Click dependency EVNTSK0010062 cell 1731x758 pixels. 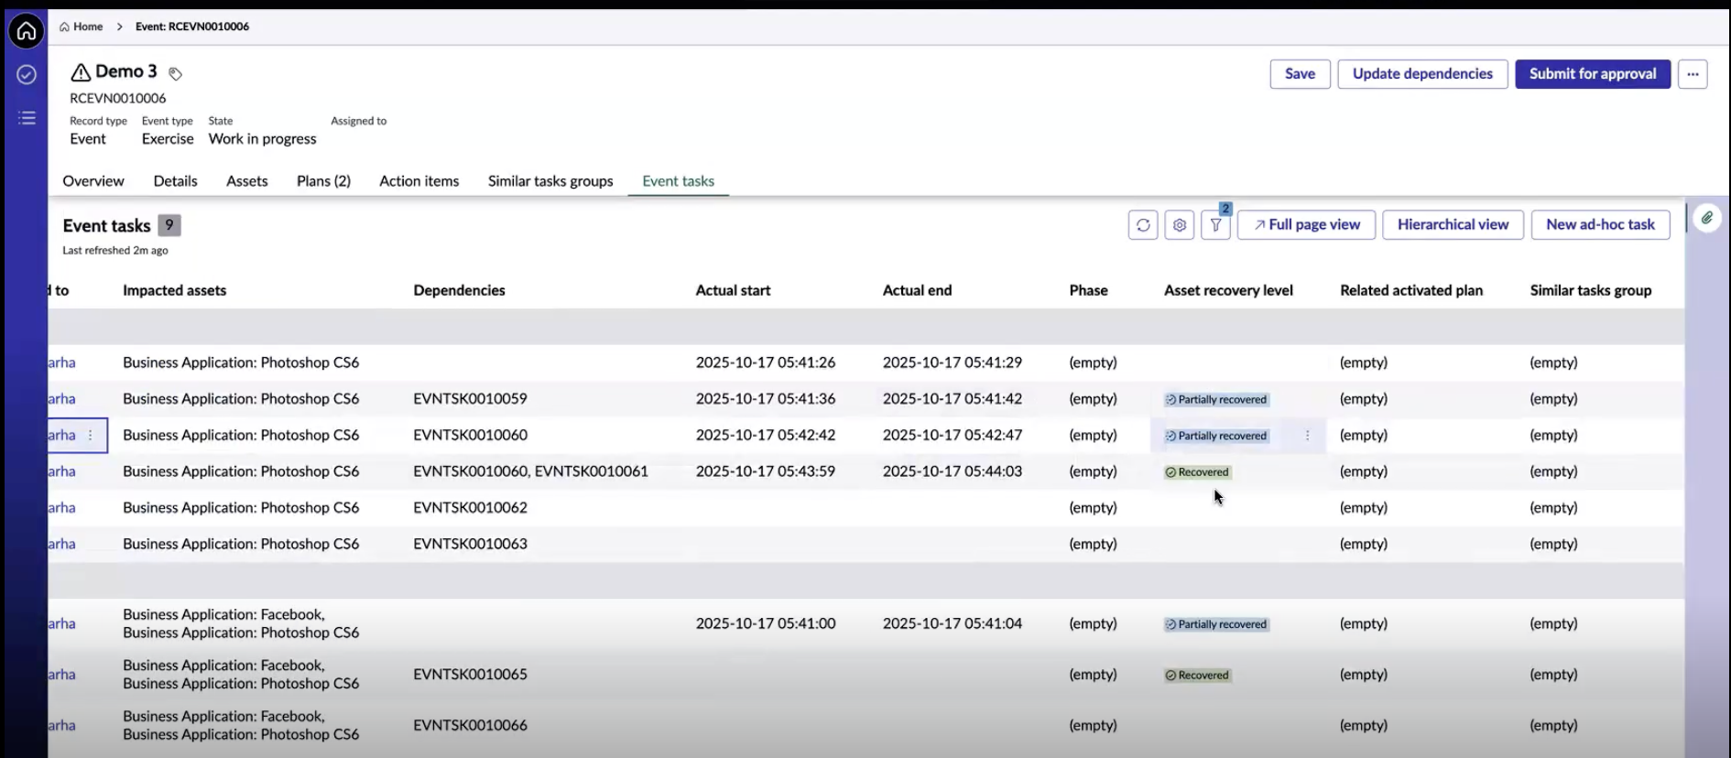tap(471, 508)
